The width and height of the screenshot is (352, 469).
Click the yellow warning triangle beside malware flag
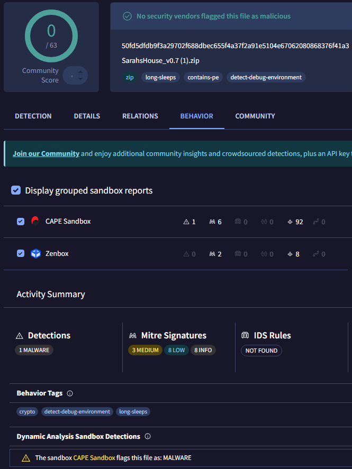pyautogui.click(x=25, y=458)
